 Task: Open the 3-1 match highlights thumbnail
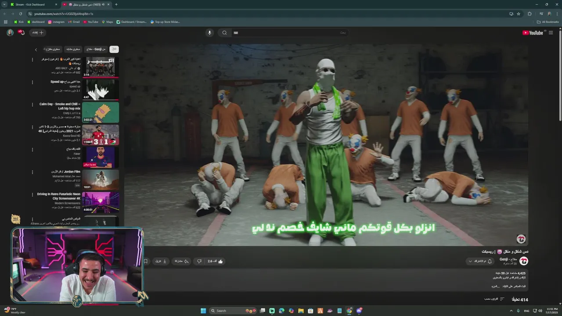click(x=101, y=135)
